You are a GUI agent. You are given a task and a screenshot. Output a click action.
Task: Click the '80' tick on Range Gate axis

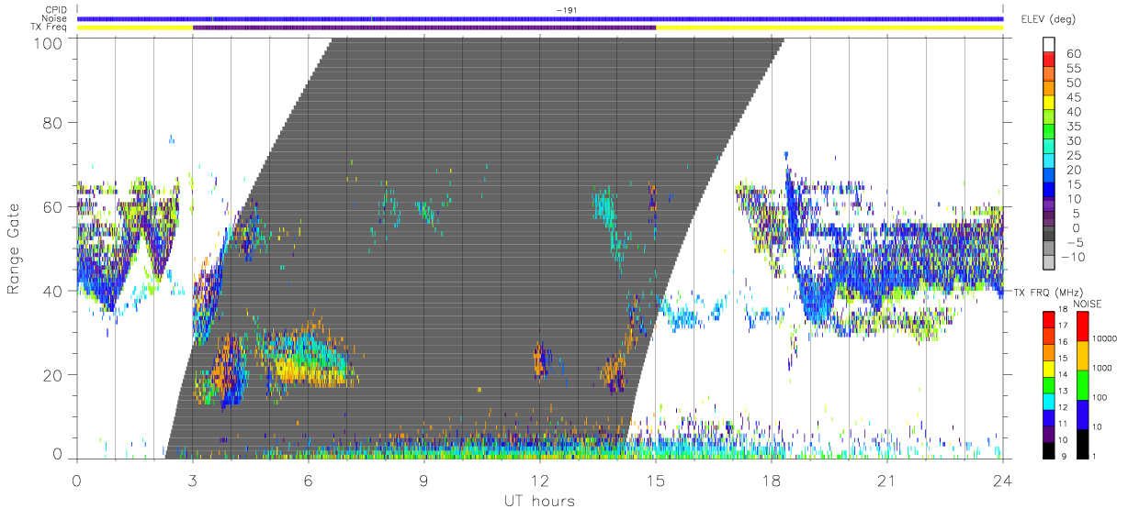(x=54, y=123)
